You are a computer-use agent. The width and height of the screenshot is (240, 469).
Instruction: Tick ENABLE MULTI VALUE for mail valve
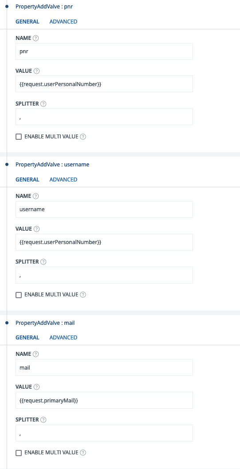coord(19,453)
